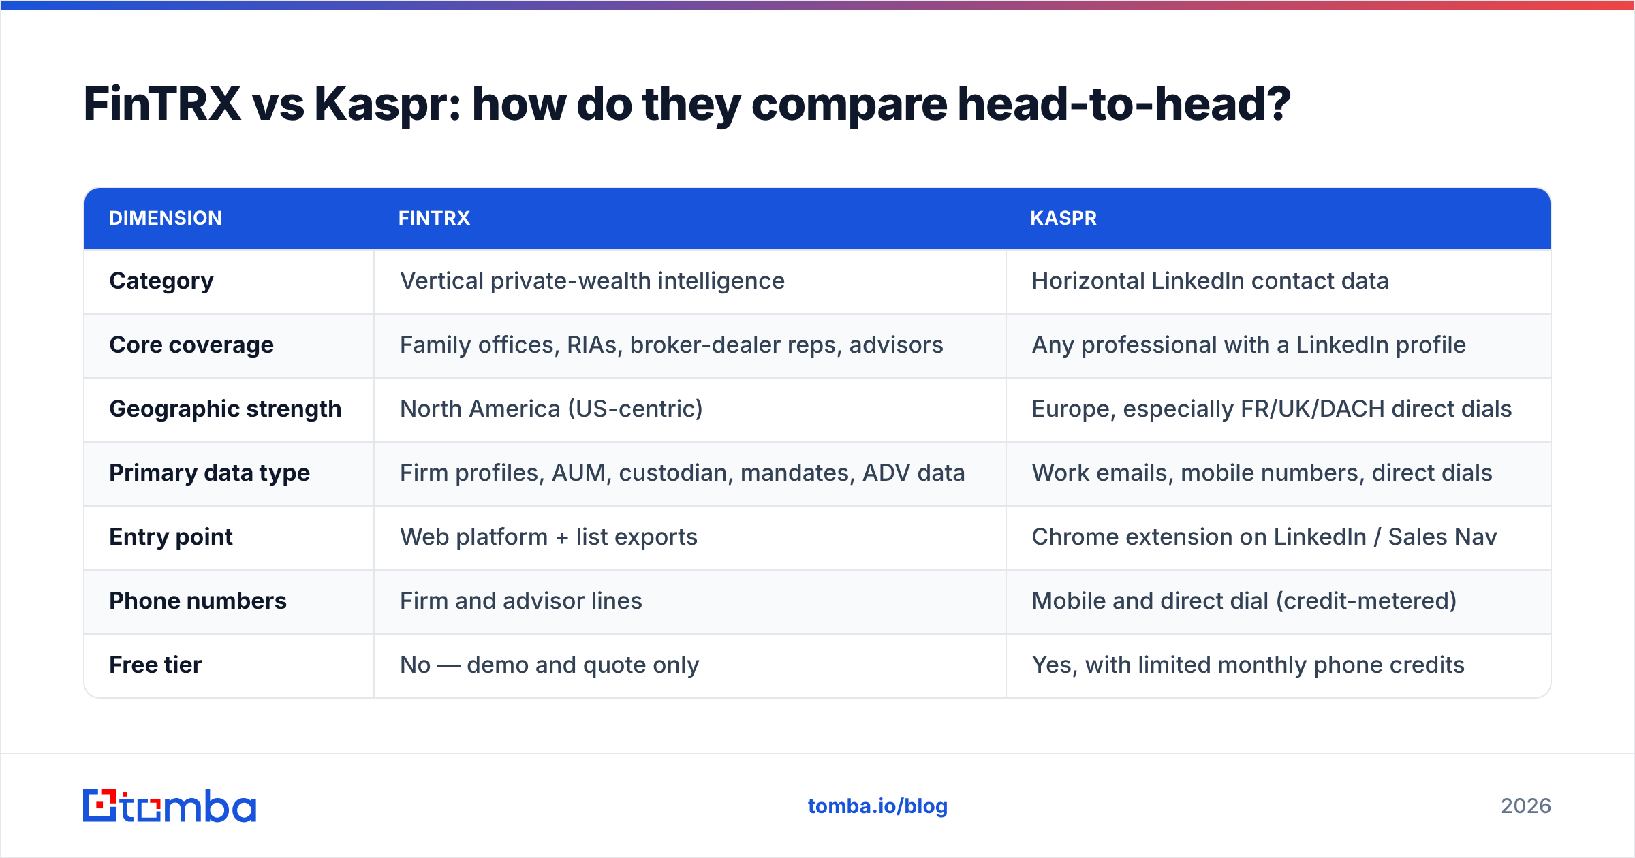Screen dimensions: 1635x858
Task: Click the Core coverage row label
Action: click(191, 345)
